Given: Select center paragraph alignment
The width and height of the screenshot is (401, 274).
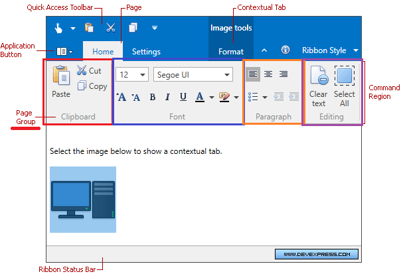Looking at the screenshot, I should (268, 74).
